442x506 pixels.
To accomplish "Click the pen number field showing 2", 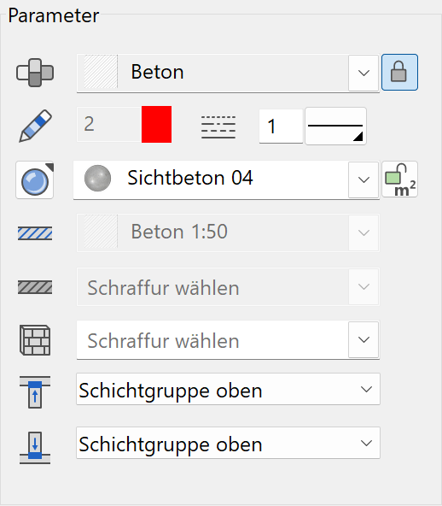I will [109, 124].
